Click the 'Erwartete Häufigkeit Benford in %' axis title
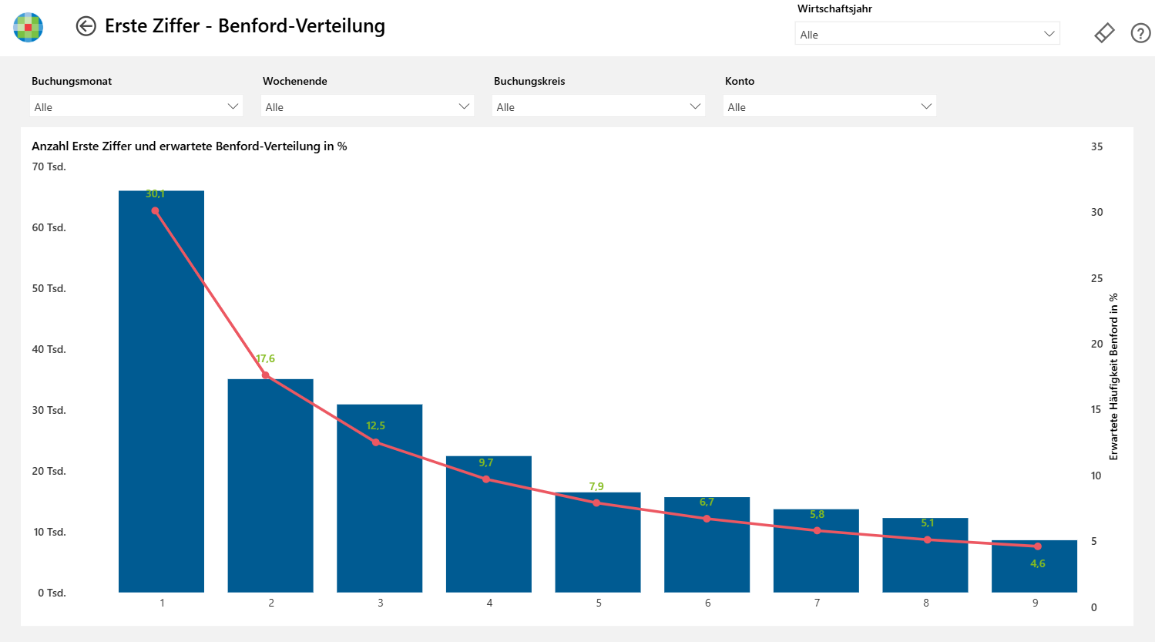Image resolution: width=1155 pixels, height=642 pixels. (x=1113, y=377)
